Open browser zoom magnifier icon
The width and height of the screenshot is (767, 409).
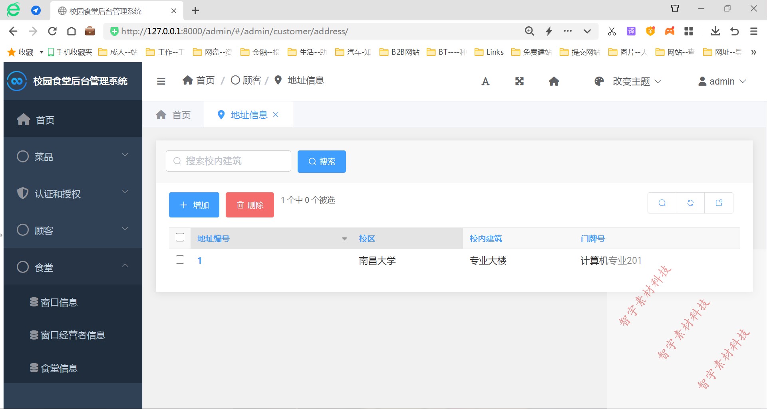[529, 31]
